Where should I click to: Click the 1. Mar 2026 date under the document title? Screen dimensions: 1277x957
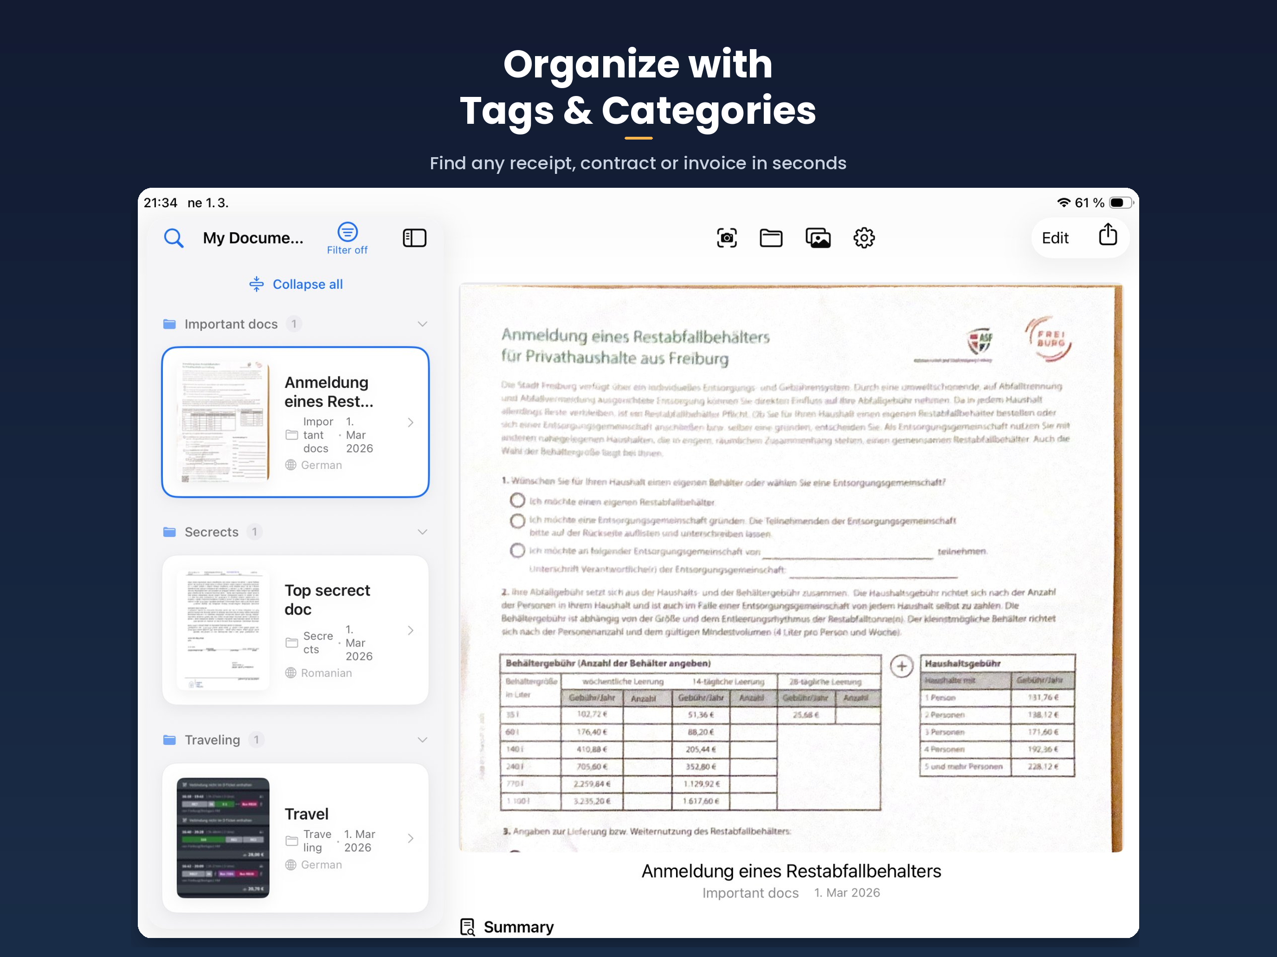[846, 893]
